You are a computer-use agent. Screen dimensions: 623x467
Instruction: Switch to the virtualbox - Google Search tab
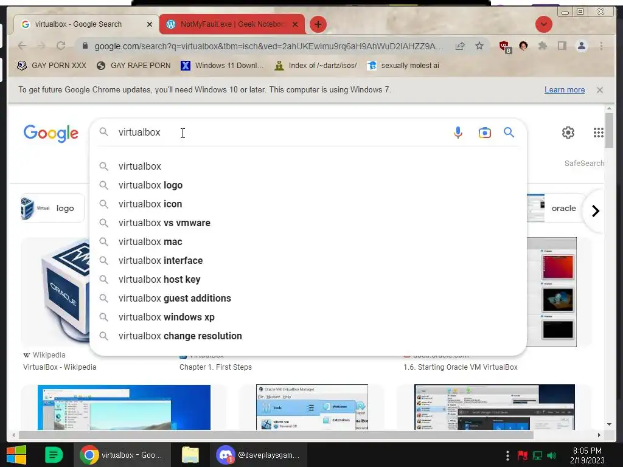coord(86,24)
